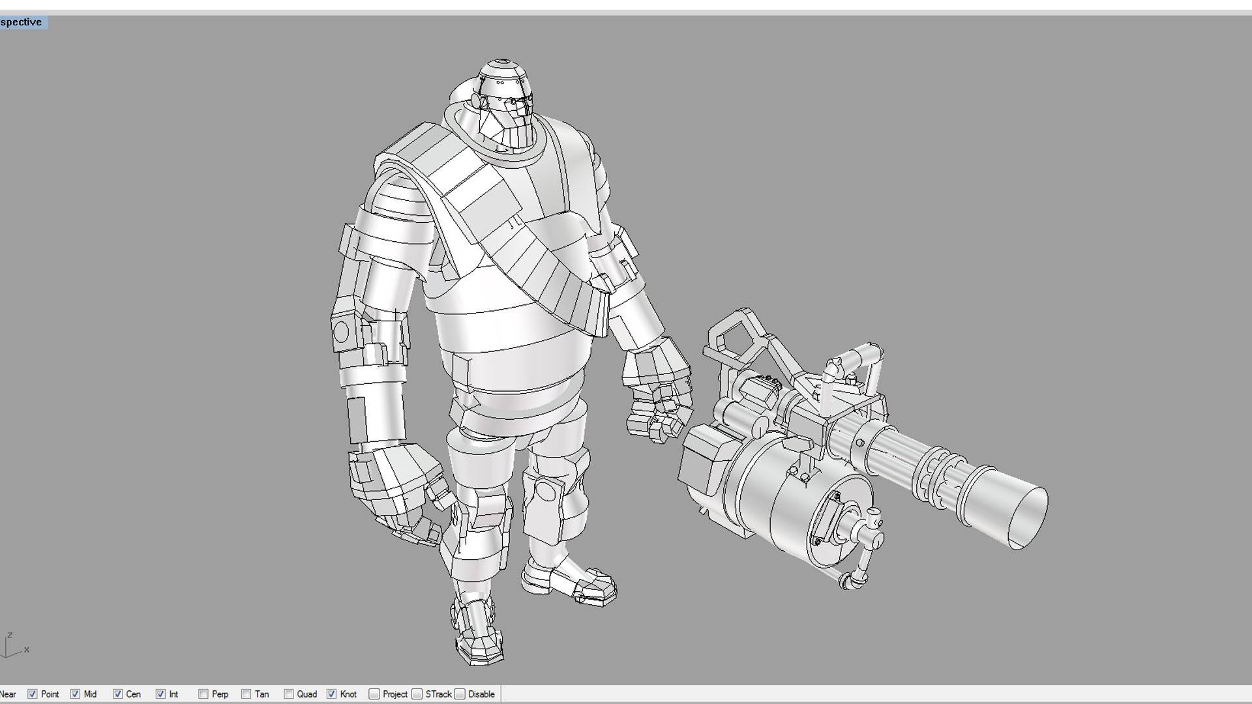Check the STrack option
This screenshot has height=704, width=1252.
[417, 694]
